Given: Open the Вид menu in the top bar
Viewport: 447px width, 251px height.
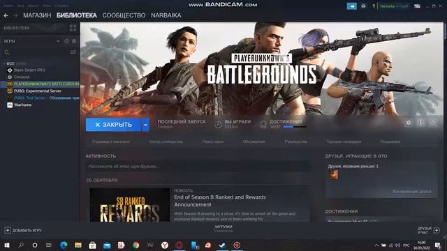Looking at the screenshot, I should (x=20, y=6).
